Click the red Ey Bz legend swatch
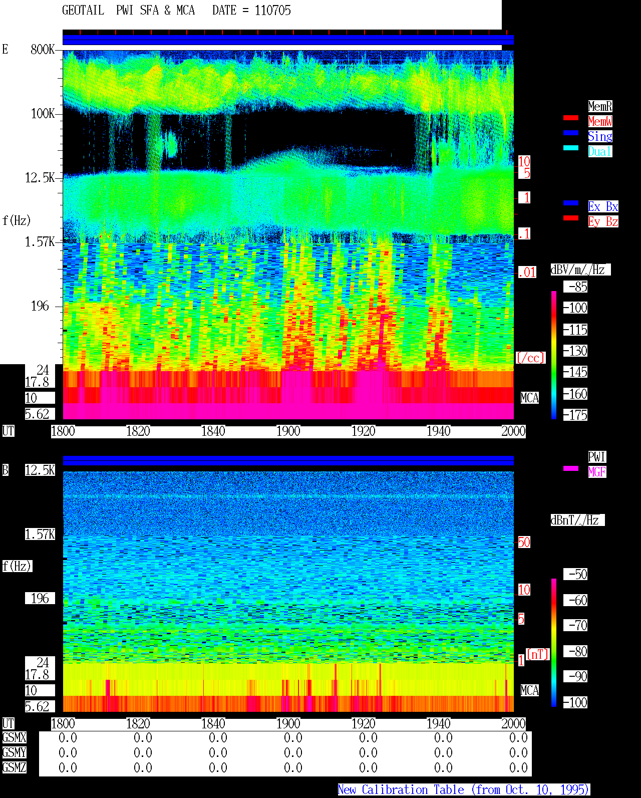Screen dimensions: 641x798 [571, 218]
